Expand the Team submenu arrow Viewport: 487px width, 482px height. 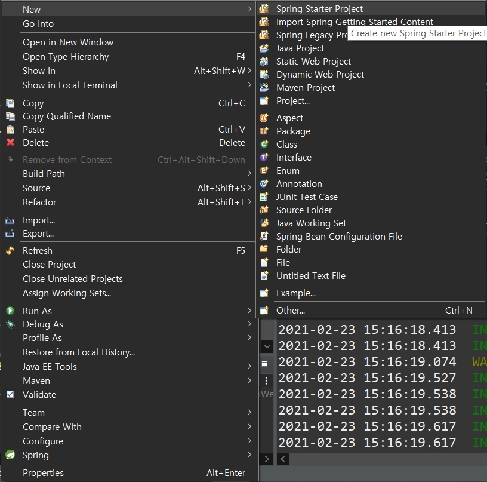249,412
